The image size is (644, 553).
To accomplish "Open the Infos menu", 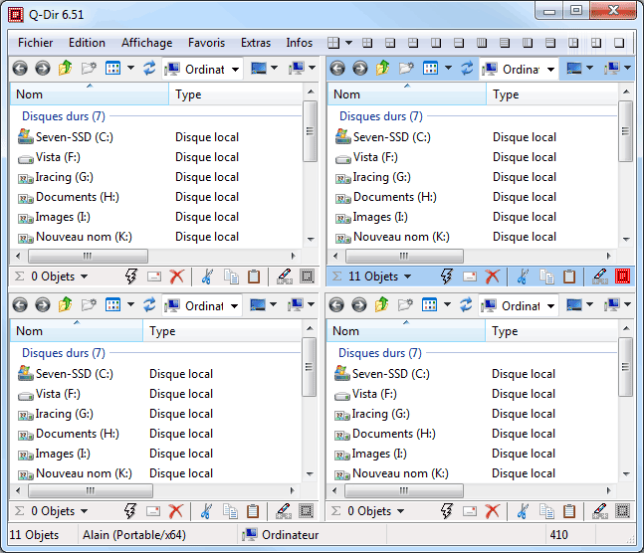I will (x=299, y=43).
